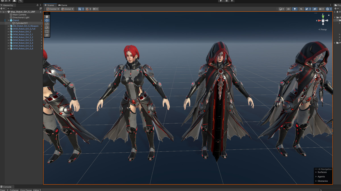Image resolution: width=341 pixels, height=191 pixels.
Task: Select the Scale tool
Action: coord(47,28)
